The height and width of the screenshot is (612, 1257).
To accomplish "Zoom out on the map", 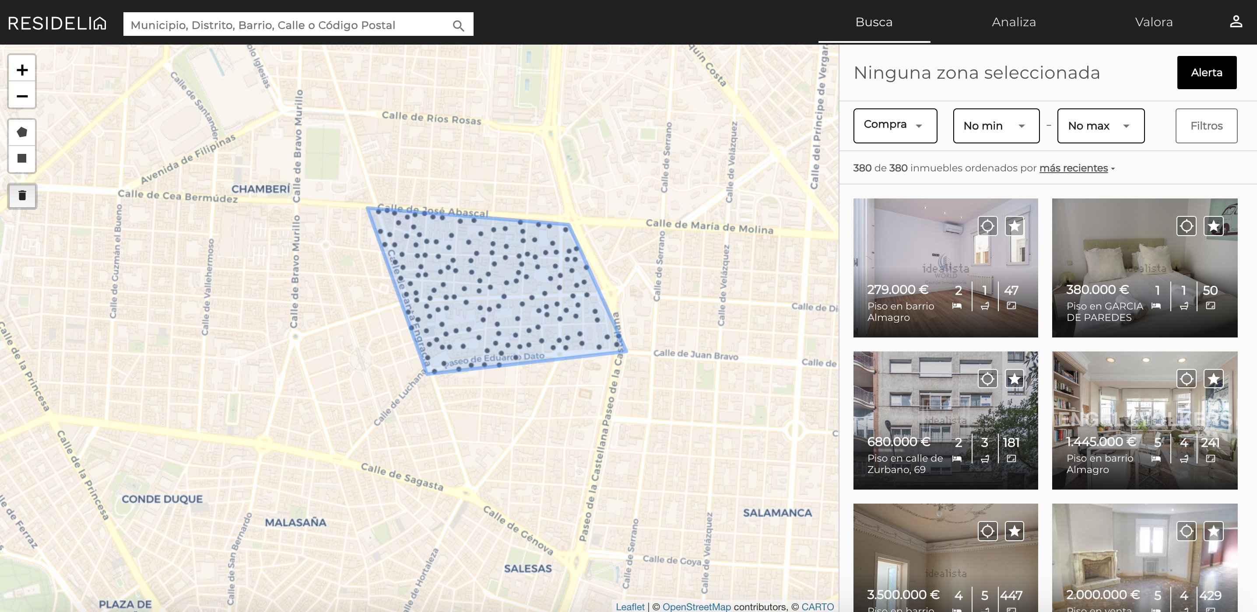I will tap(22, 96).
